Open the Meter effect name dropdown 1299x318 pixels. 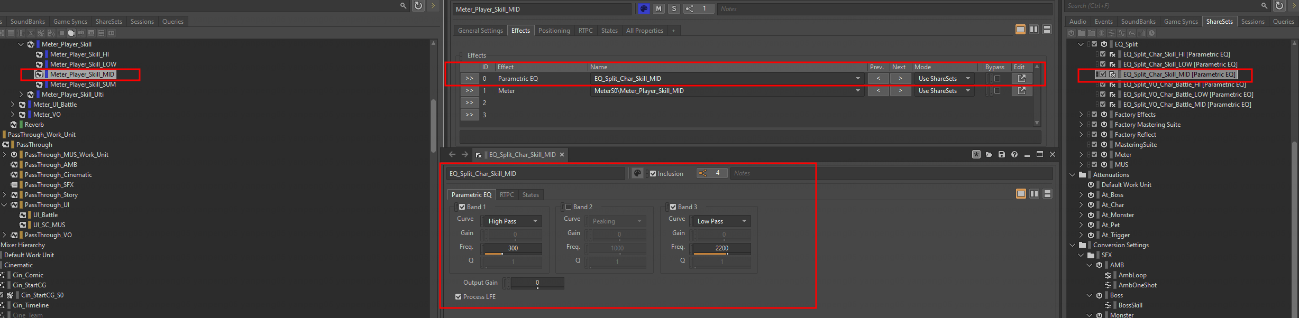(727, 90)
